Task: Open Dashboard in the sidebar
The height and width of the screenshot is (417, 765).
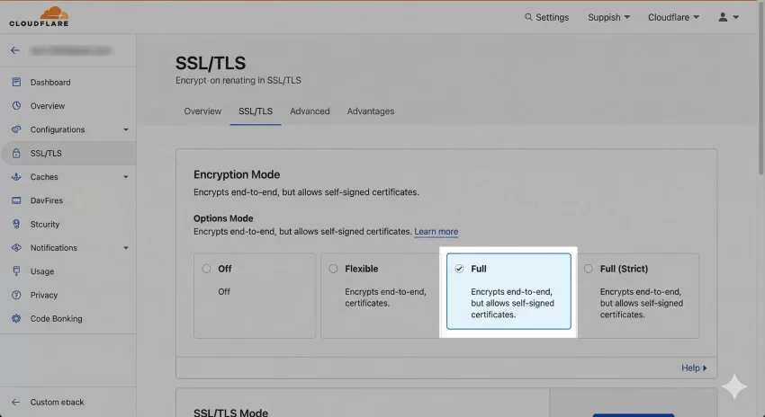Action: pos(50,83)
